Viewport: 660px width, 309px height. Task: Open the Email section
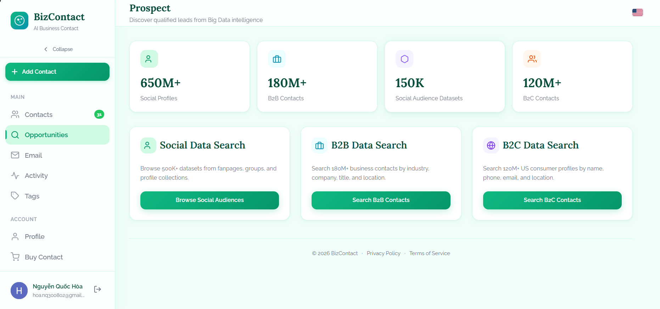coord(57,155)
